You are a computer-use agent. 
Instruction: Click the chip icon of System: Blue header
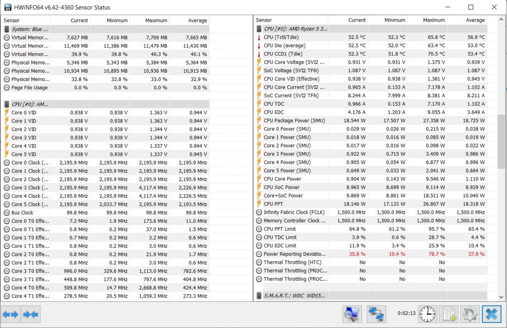(x=6, y=29)
